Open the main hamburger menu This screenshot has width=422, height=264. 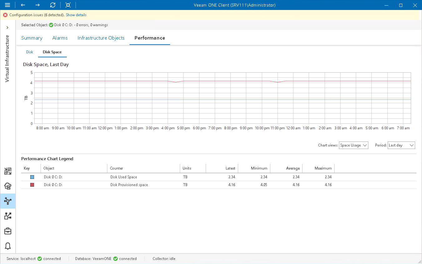click(8, 5)
